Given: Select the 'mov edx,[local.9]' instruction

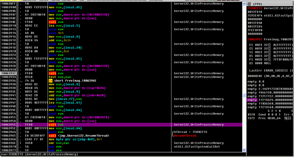Looking at the screenshot, I should point(64,92).
